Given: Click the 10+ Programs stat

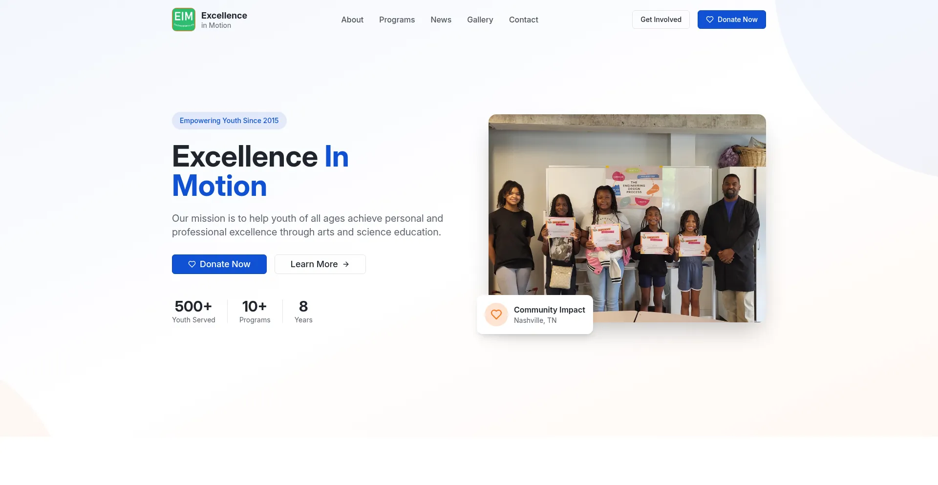Looking at the screenshot, I should (255, 311).
